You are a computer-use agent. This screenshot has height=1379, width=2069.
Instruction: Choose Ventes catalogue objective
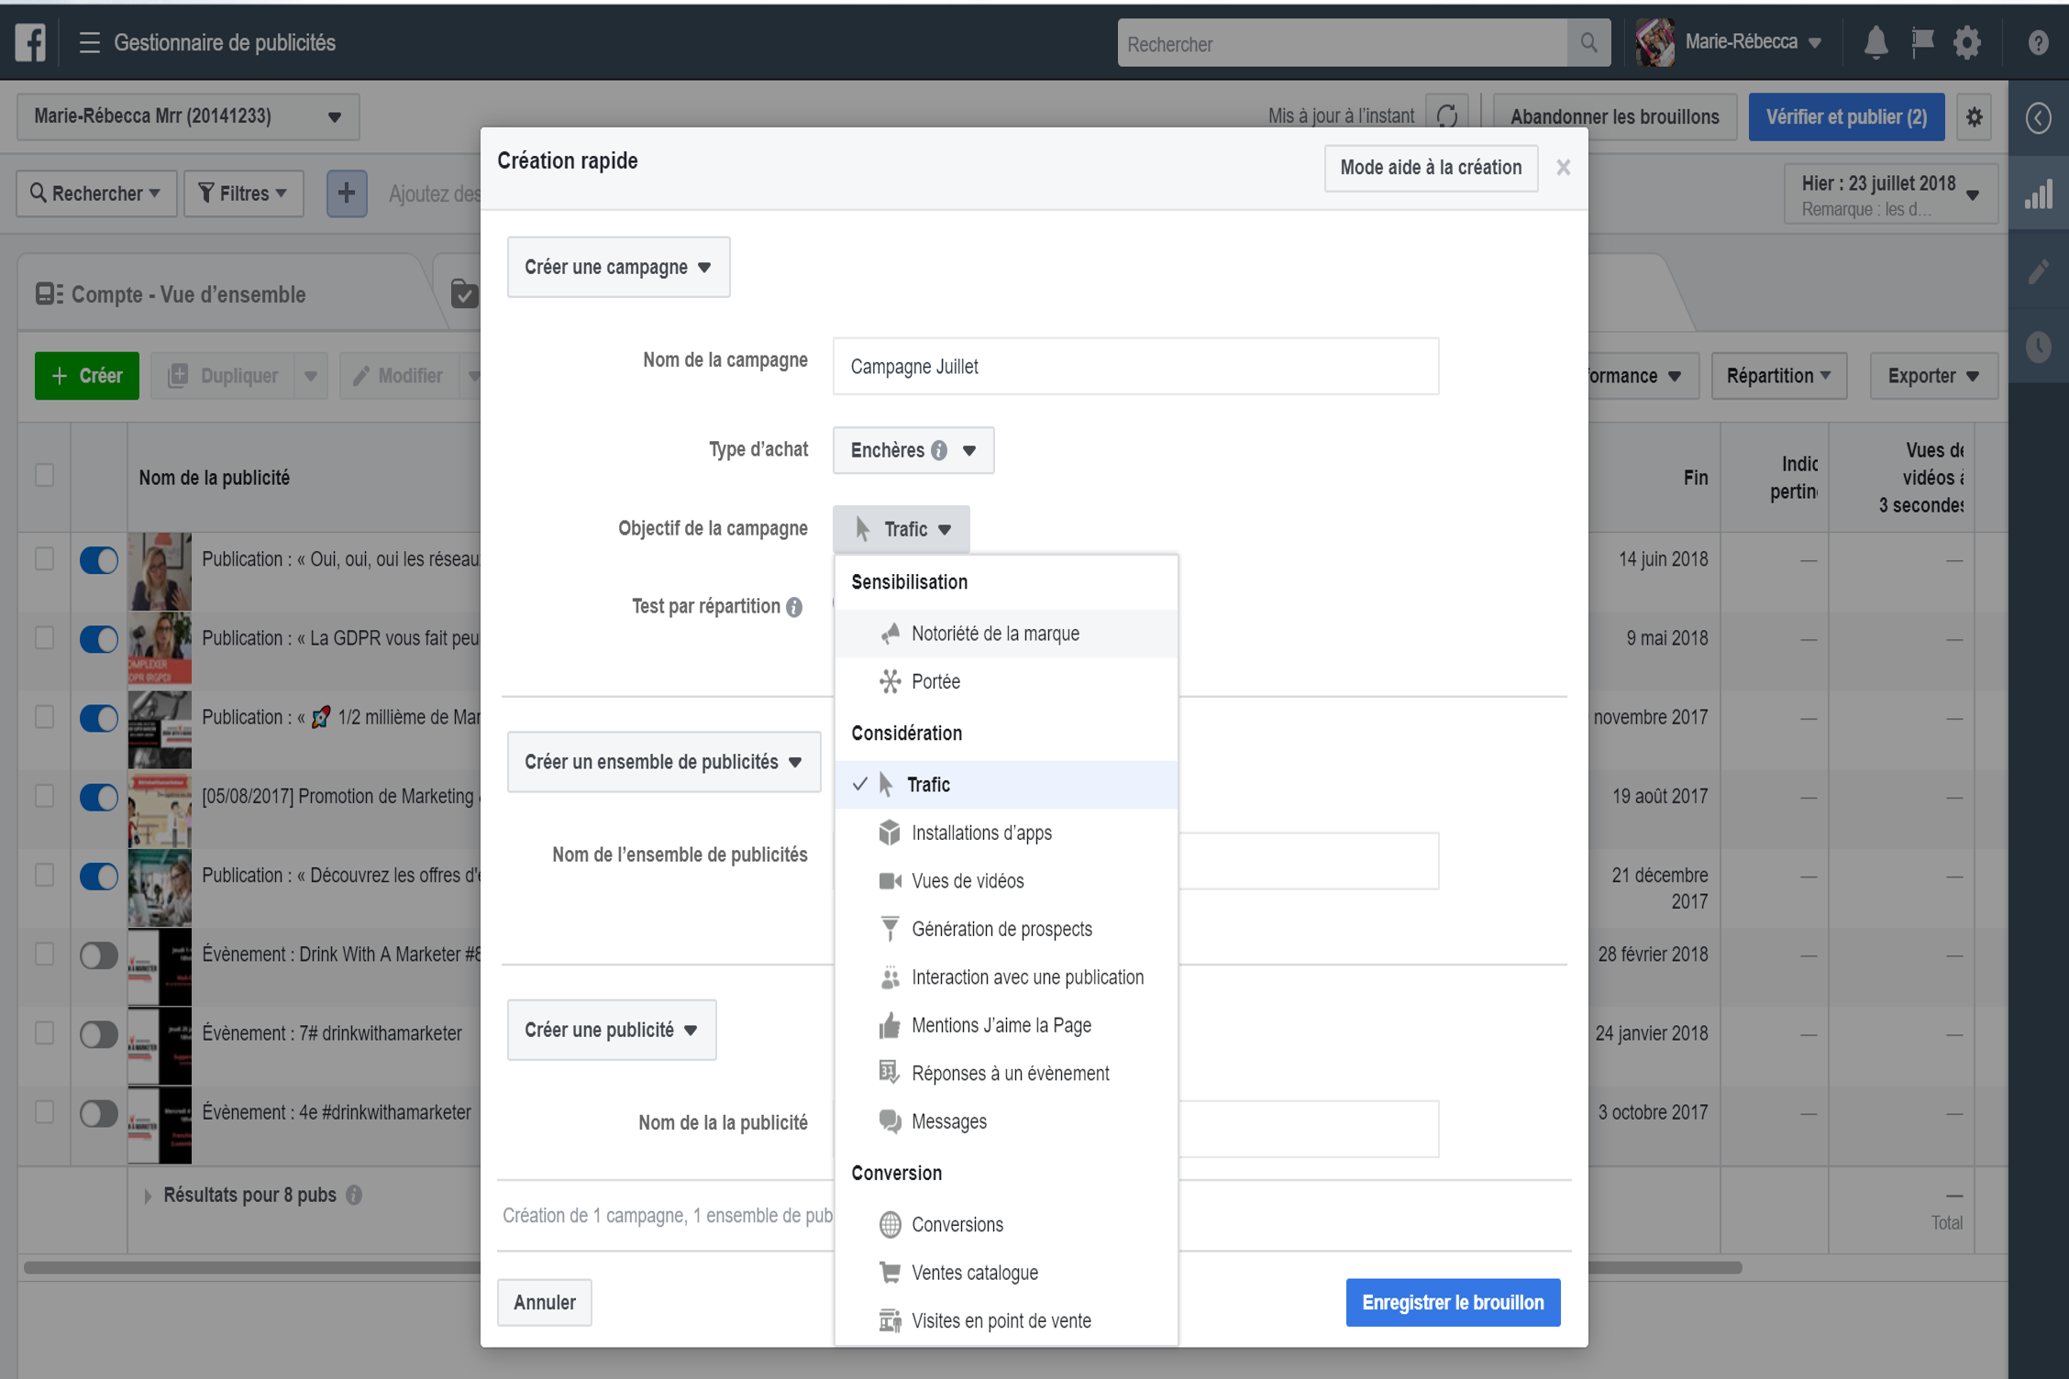1006,1273
